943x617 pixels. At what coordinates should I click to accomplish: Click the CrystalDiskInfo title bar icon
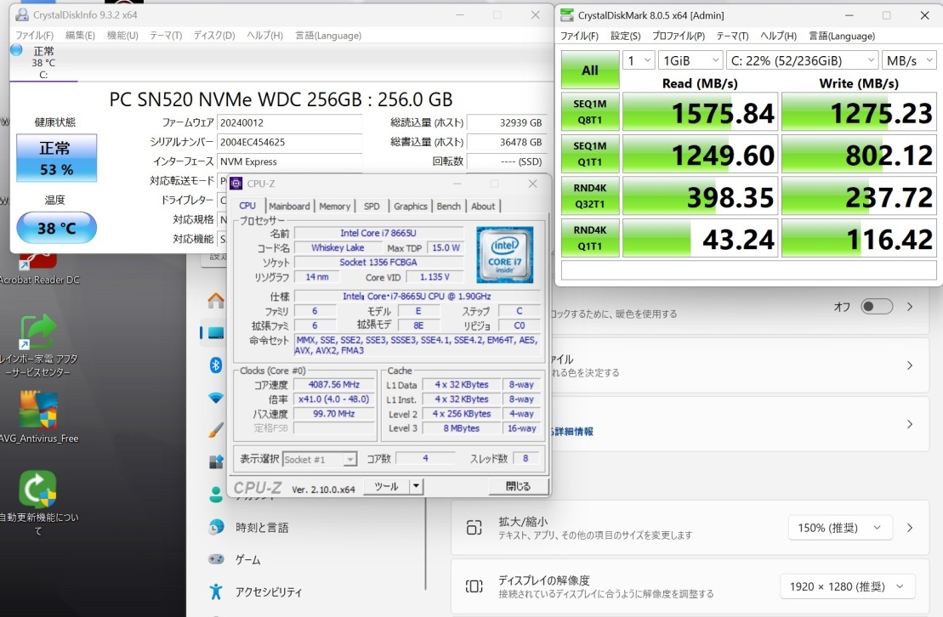click(22, 15)
